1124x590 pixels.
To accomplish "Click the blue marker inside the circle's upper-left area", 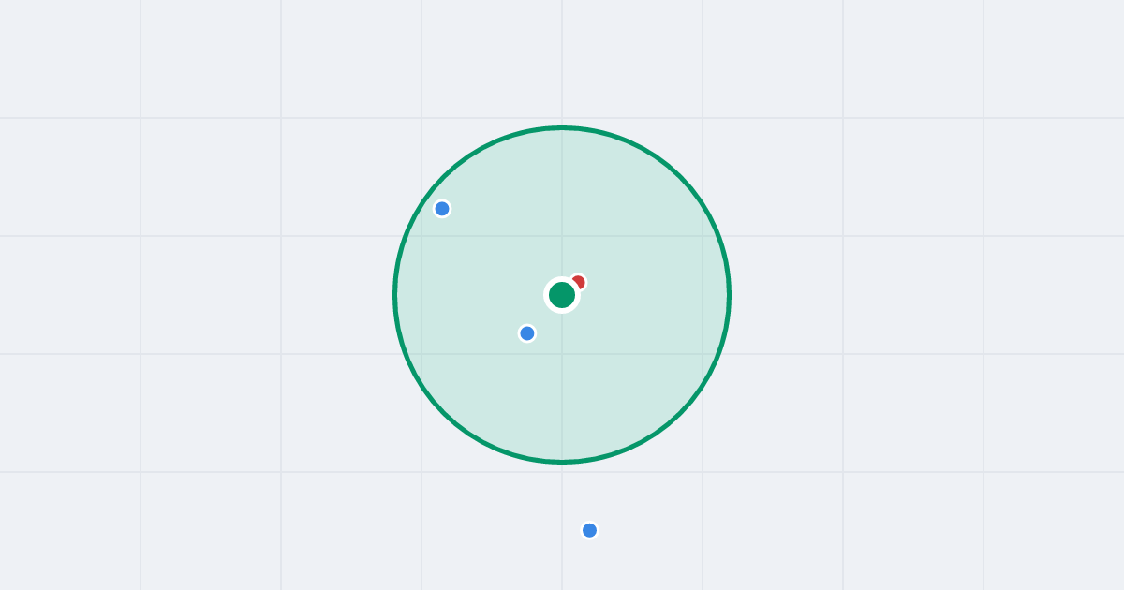I will coord(442,209).
